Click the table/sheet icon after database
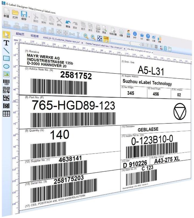This screenshot has width=194, height=218. 169,49
